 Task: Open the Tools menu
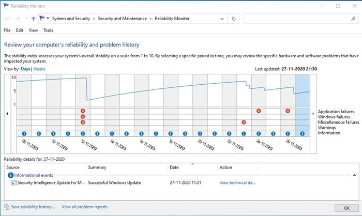click(x=48, y=30)
